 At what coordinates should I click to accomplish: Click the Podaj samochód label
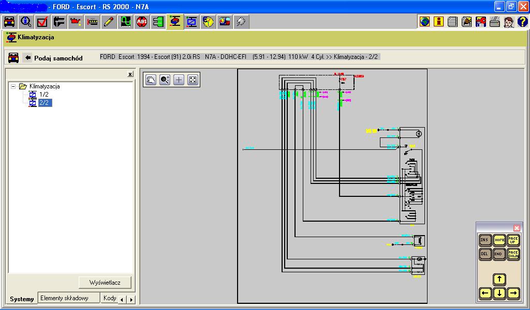coord(58,58)
